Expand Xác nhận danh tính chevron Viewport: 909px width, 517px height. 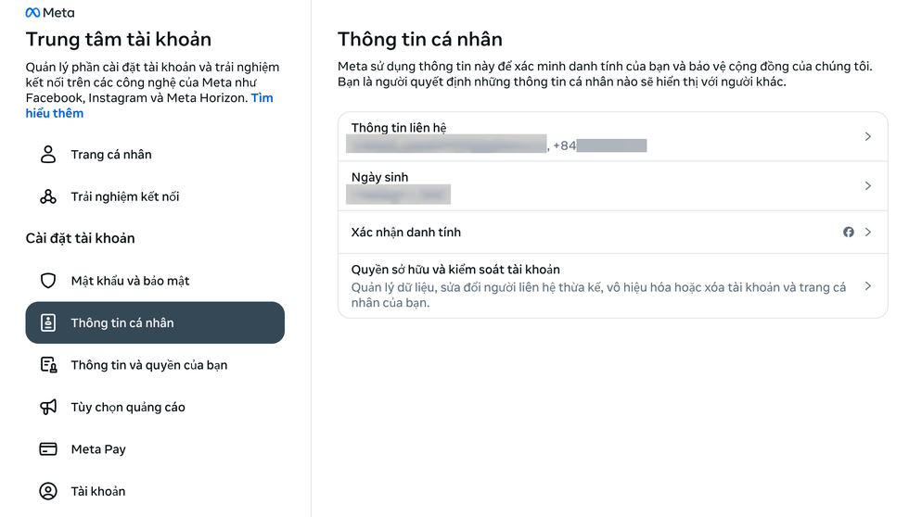coord(868,233)
